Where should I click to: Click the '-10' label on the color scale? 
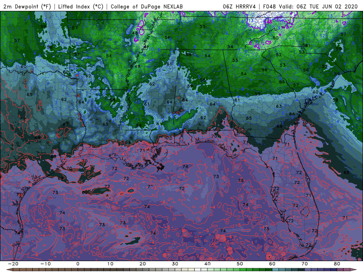point(45,264)
